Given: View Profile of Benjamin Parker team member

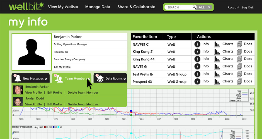Looking at the screenshot, I should click(x=33, y=93).
